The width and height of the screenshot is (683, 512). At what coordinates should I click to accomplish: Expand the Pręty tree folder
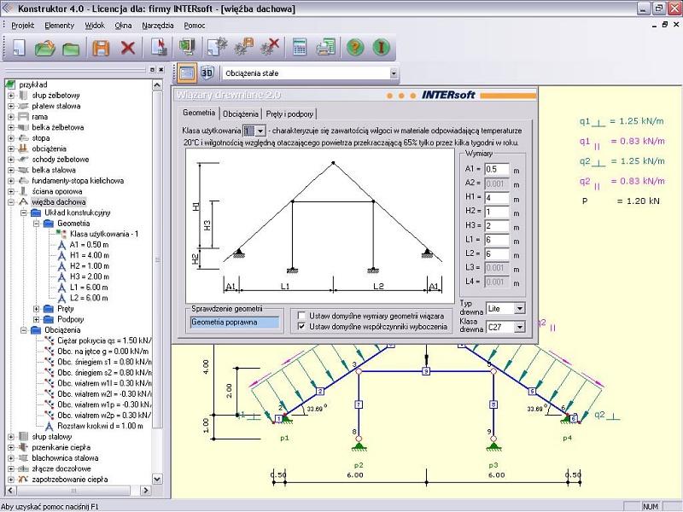tap(37, 309)
